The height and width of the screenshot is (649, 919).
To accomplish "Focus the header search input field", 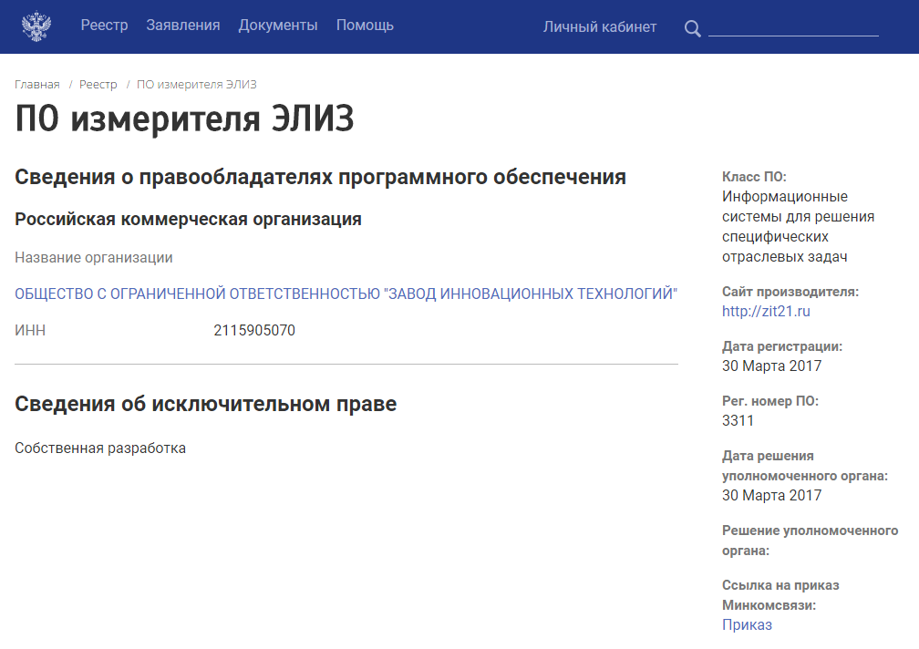I will 793,27.
